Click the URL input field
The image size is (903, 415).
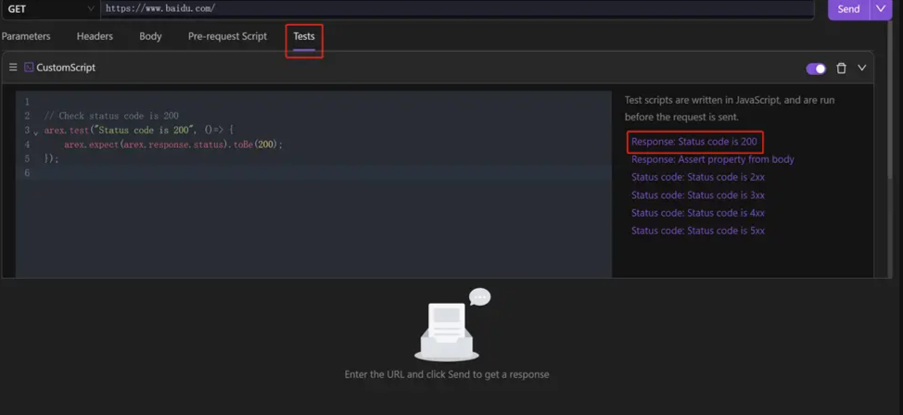click(x=454, y=8)
